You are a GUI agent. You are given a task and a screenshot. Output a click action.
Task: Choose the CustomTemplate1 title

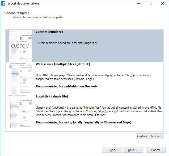point(50,32)
